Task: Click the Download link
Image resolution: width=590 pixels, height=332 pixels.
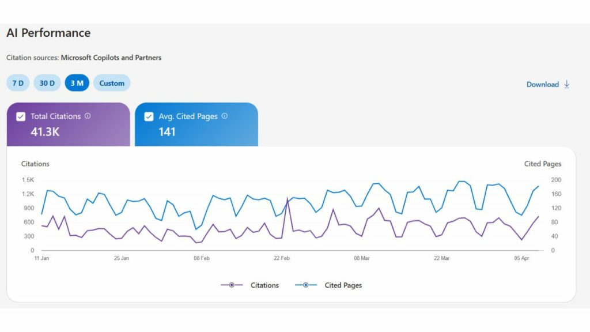Action: click(x=542, y=84)
